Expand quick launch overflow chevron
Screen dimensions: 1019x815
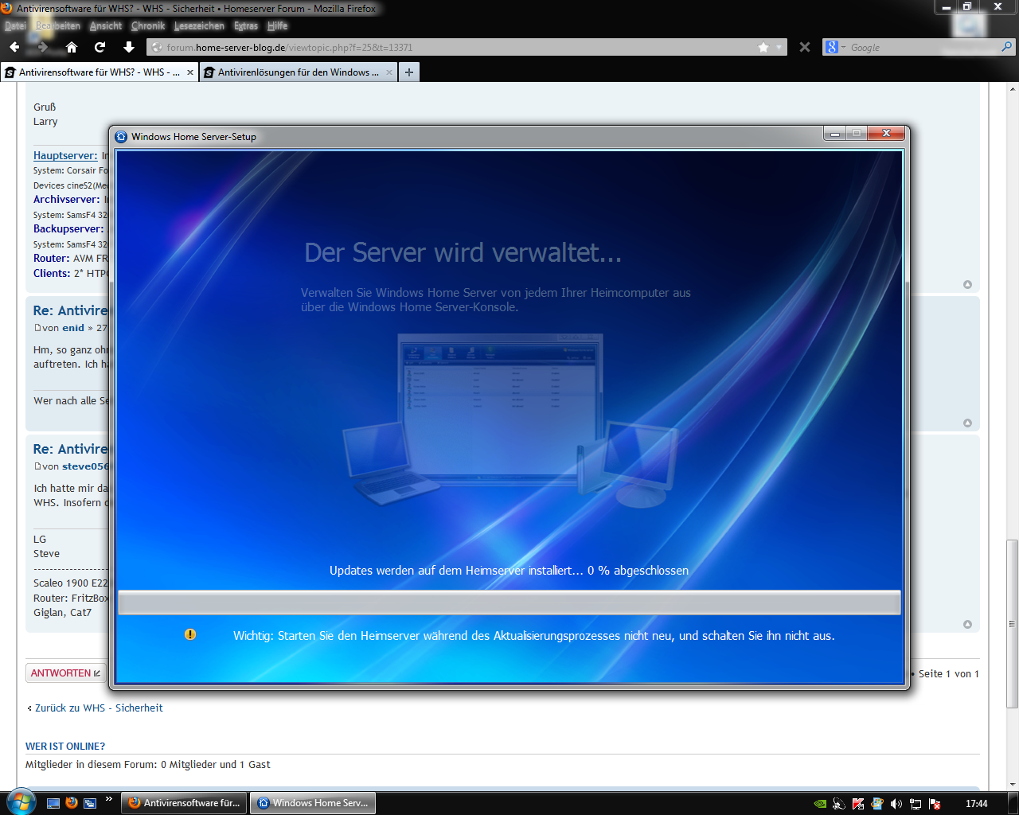coord(109,798)
